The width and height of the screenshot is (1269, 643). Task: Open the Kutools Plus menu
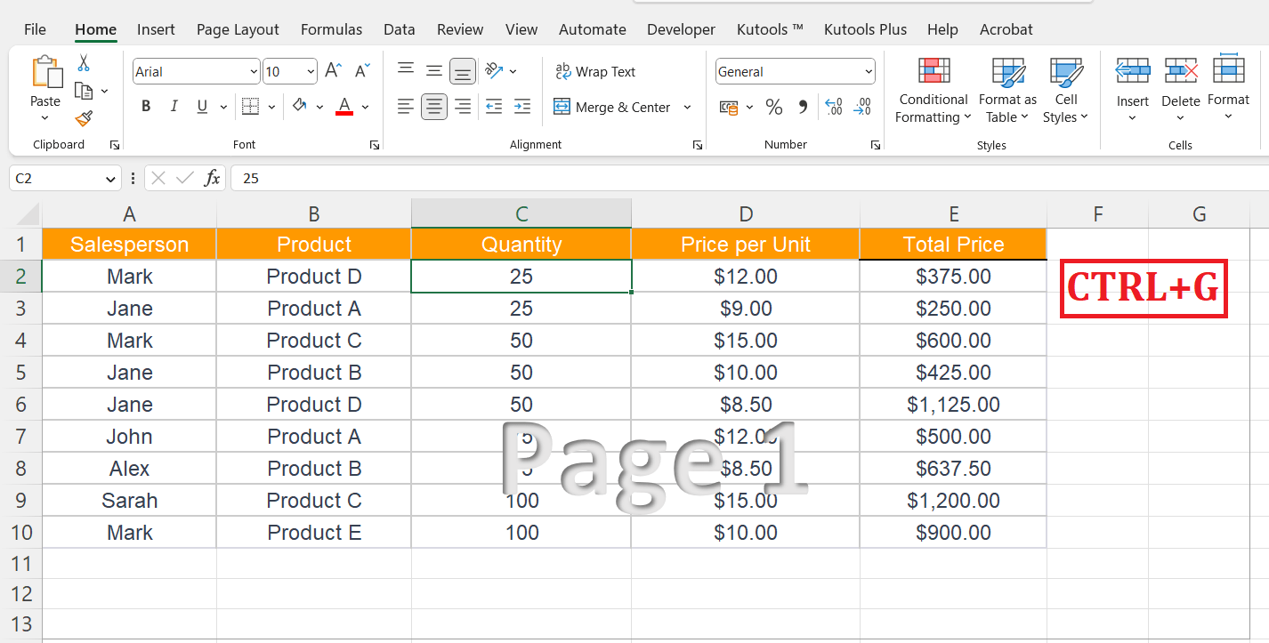click(865, 29)
